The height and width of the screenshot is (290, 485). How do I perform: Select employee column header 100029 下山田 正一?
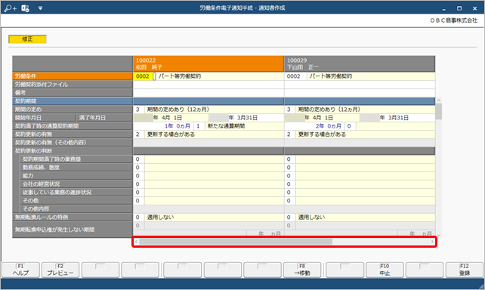360,63
